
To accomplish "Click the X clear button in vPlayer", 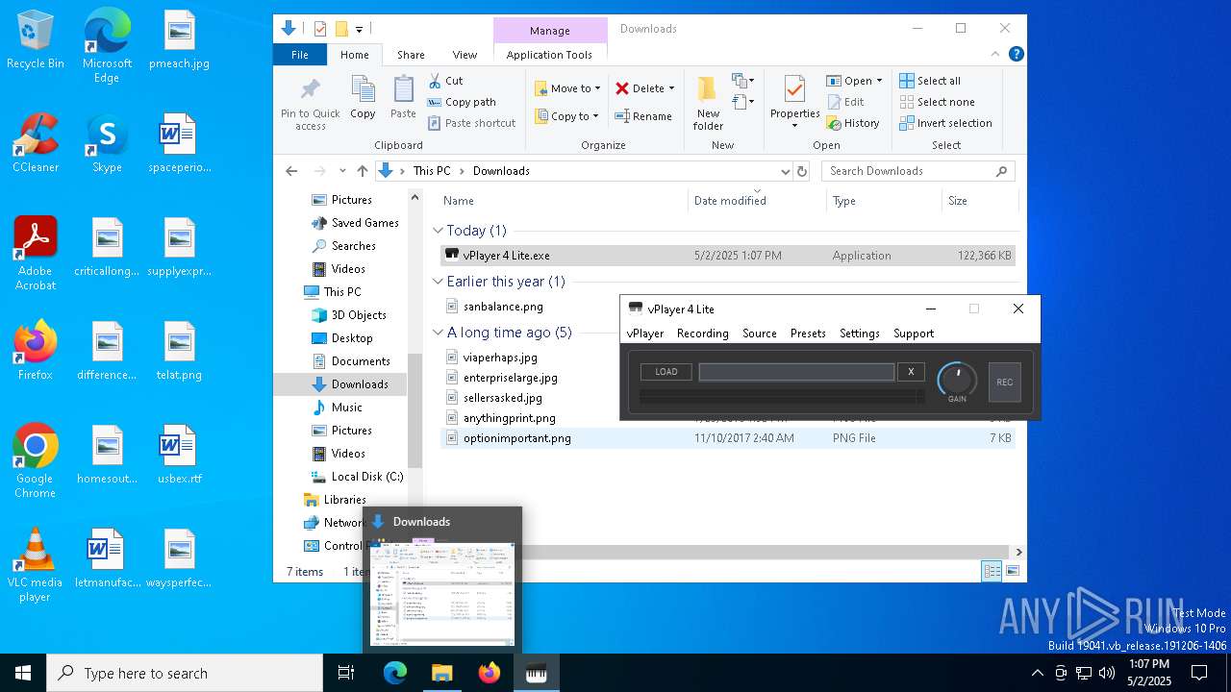I will point(911,372).
